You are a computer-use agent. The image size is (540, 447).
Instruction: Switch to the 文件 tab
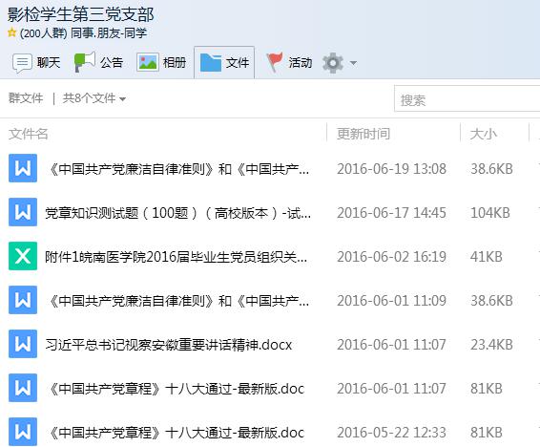pos(224,62)
